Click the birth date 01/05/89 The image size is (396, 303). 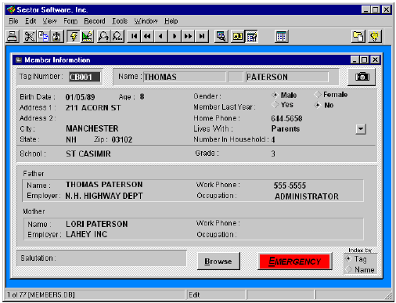point(80,97)
